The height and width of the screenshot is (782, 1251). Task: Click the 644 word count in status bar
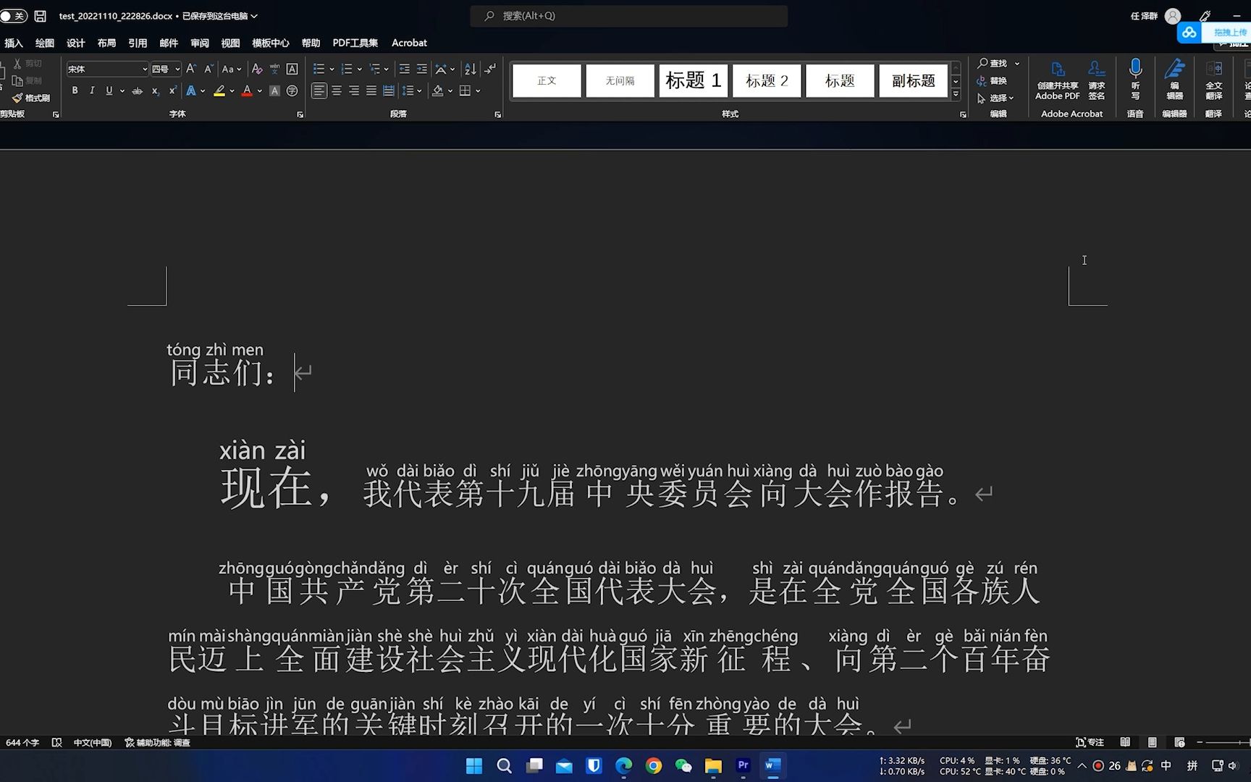point(24,742)
